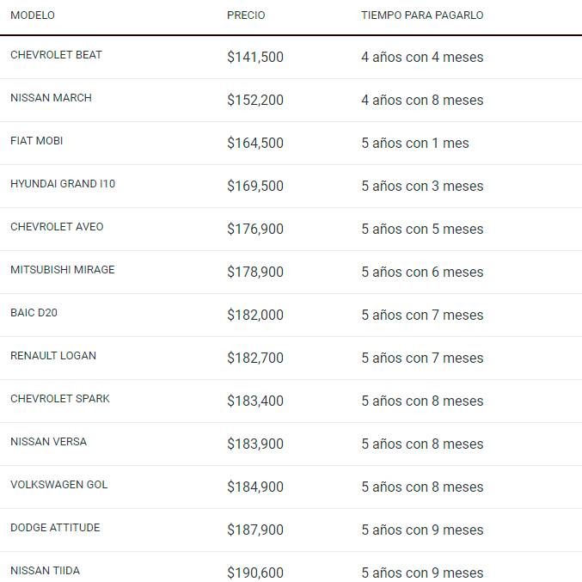Select the BAIC D20 row label
The height and width of the screenshot is (582, 582).
tap(34, 313)
